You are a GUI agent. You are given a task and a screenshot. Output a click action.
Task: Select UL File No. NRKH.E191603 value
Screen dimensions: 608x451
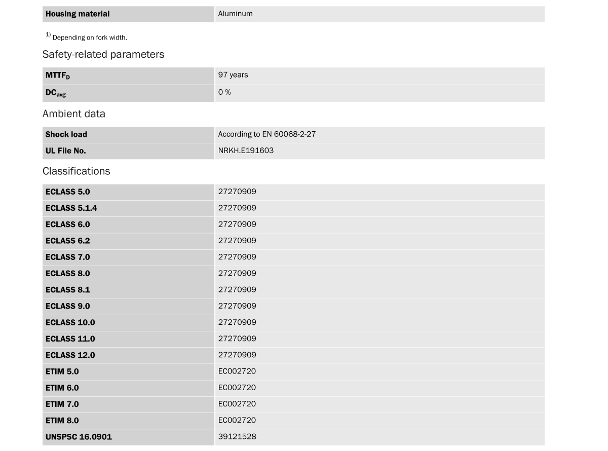click(x=246, y=151)
